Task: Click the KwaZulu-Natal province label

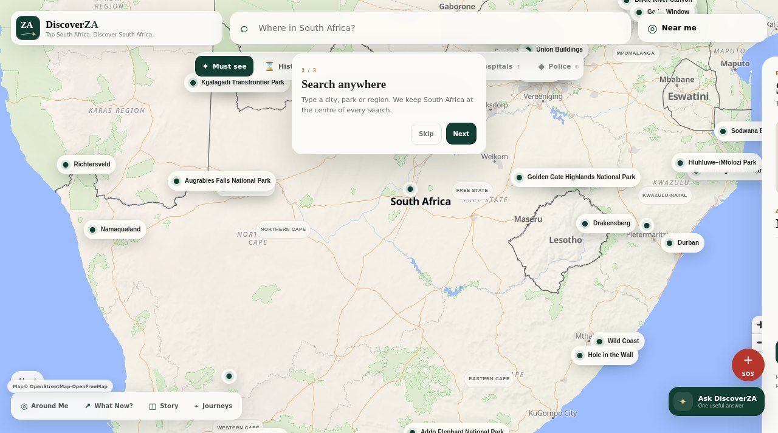Action: 665,195
